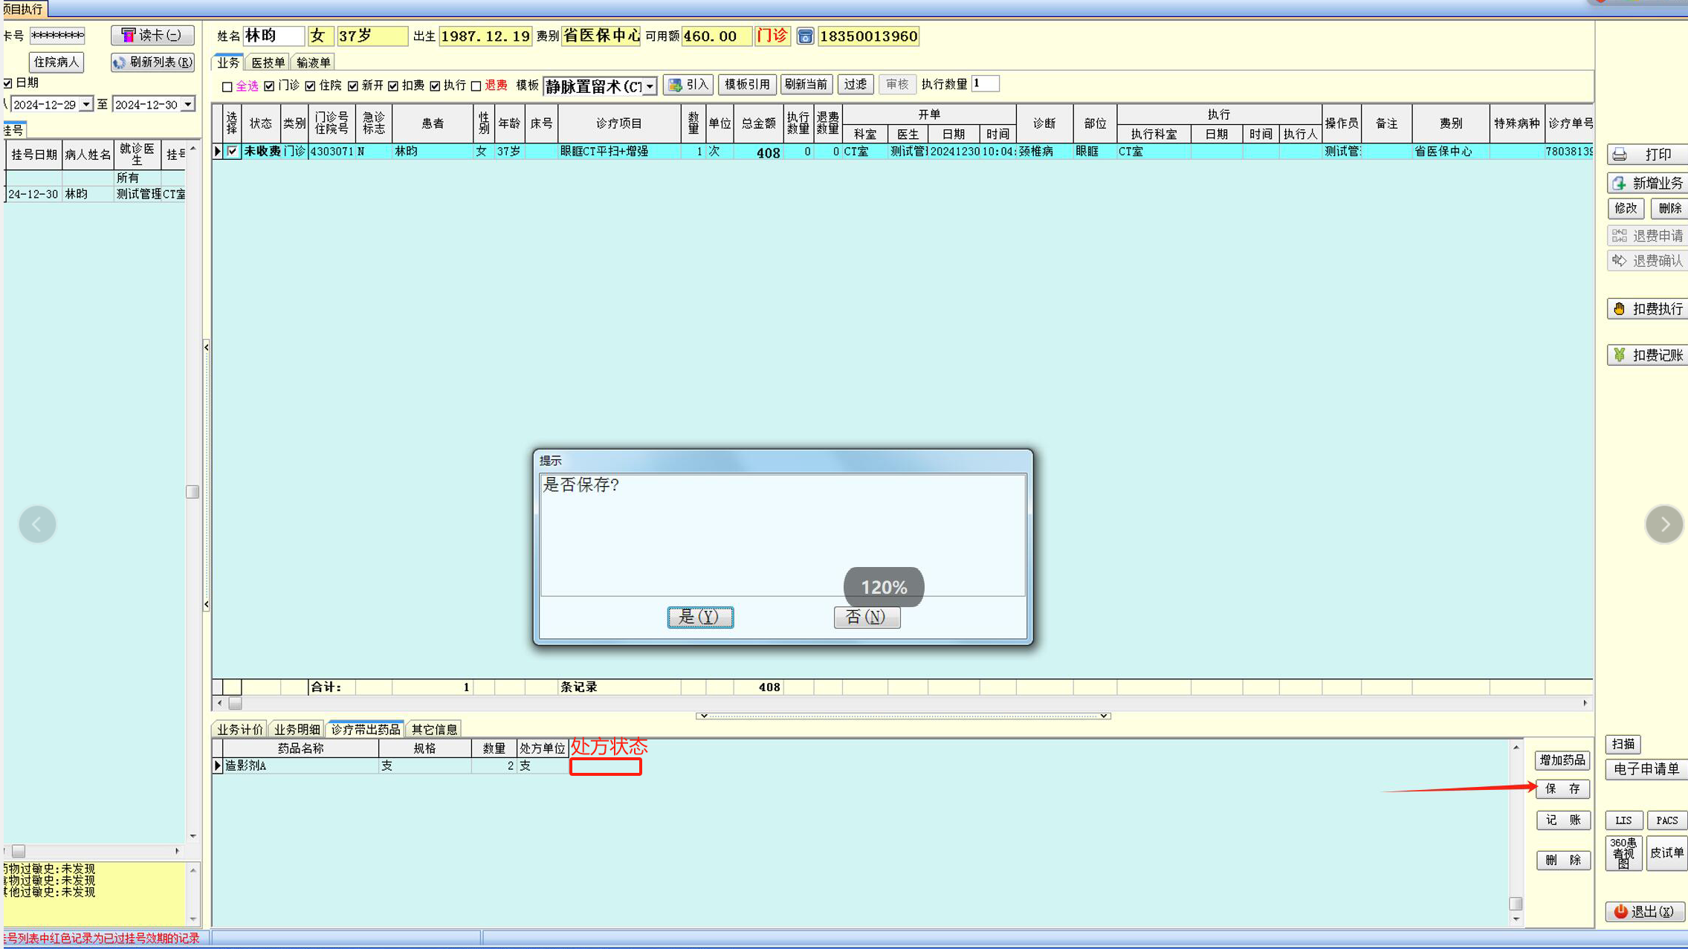Image resolution: width=1688 pixels, height=949 pixels.
Task: Click the 执行数量 input field
Action: click(x=985, y=84)
